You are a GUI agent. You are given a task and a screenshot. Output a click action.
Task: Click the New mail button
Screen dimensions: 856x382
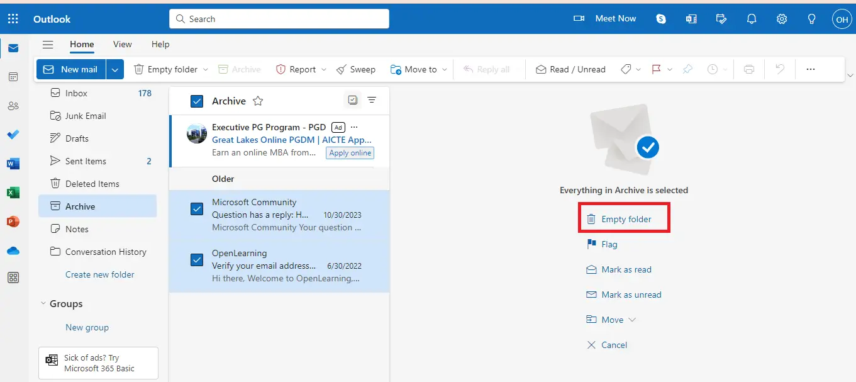pyautogui.click(x=71, y=69)
